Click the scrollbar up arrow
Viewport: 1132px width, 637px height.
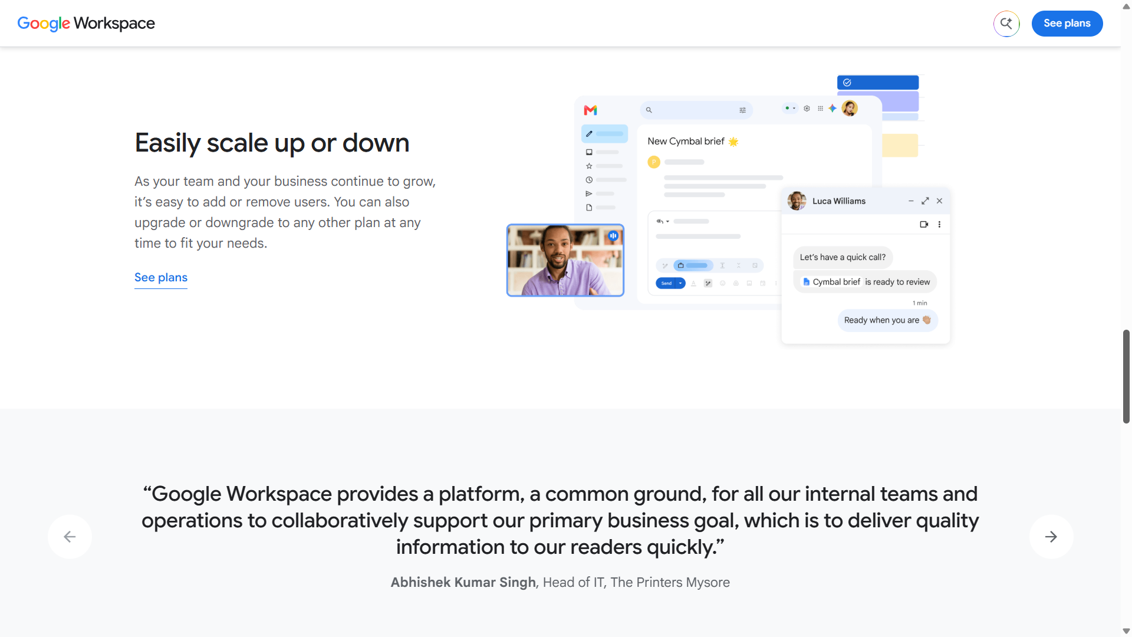click(x=1126, y=5)
